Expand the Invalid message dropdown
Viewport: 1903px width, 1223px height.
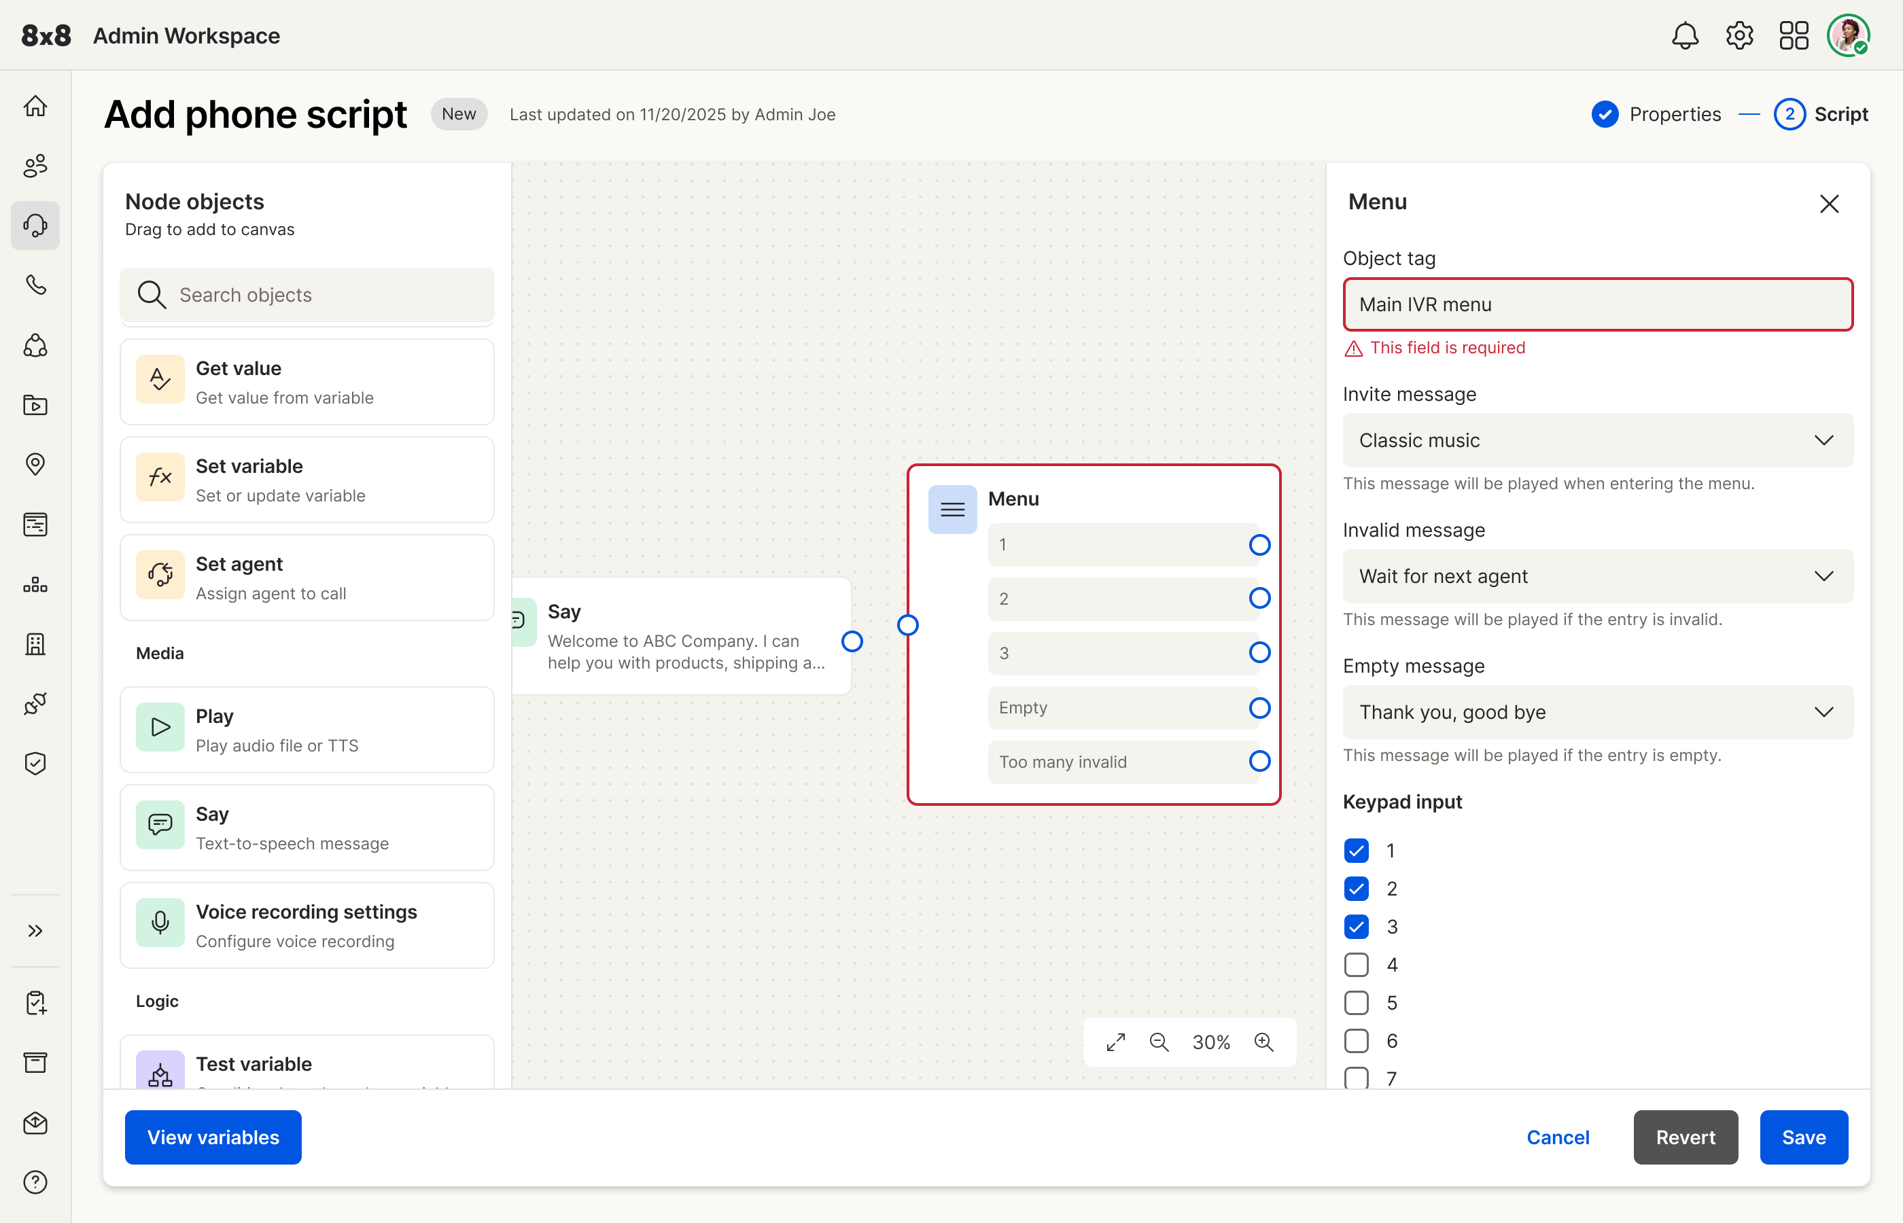click(x=1597, y=575)
